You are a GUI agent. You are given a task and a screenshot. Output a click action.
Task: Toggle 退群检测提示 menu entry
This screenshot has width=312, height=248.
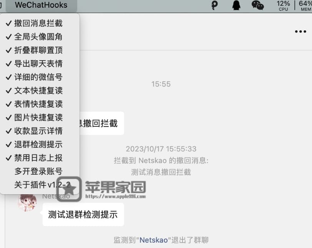click(x=40, y=144)
